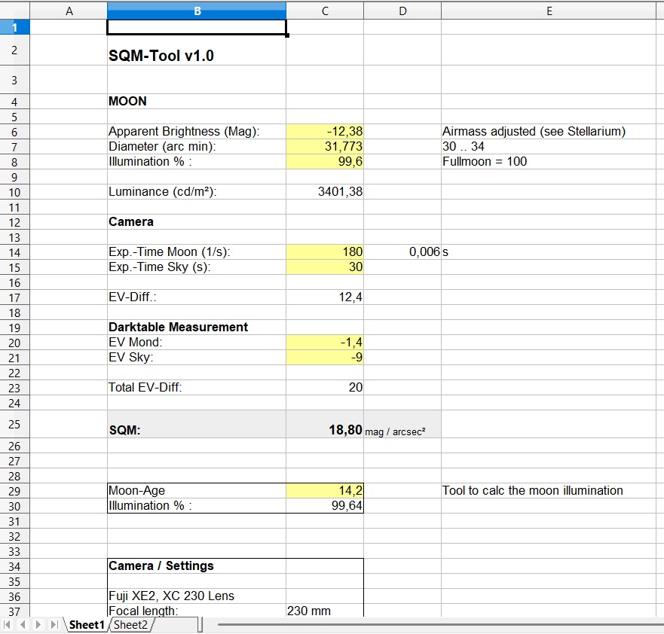This screenshot has height=634, width=664.
Task: Click the last-sheet navigation arrow
Action: 54,625
